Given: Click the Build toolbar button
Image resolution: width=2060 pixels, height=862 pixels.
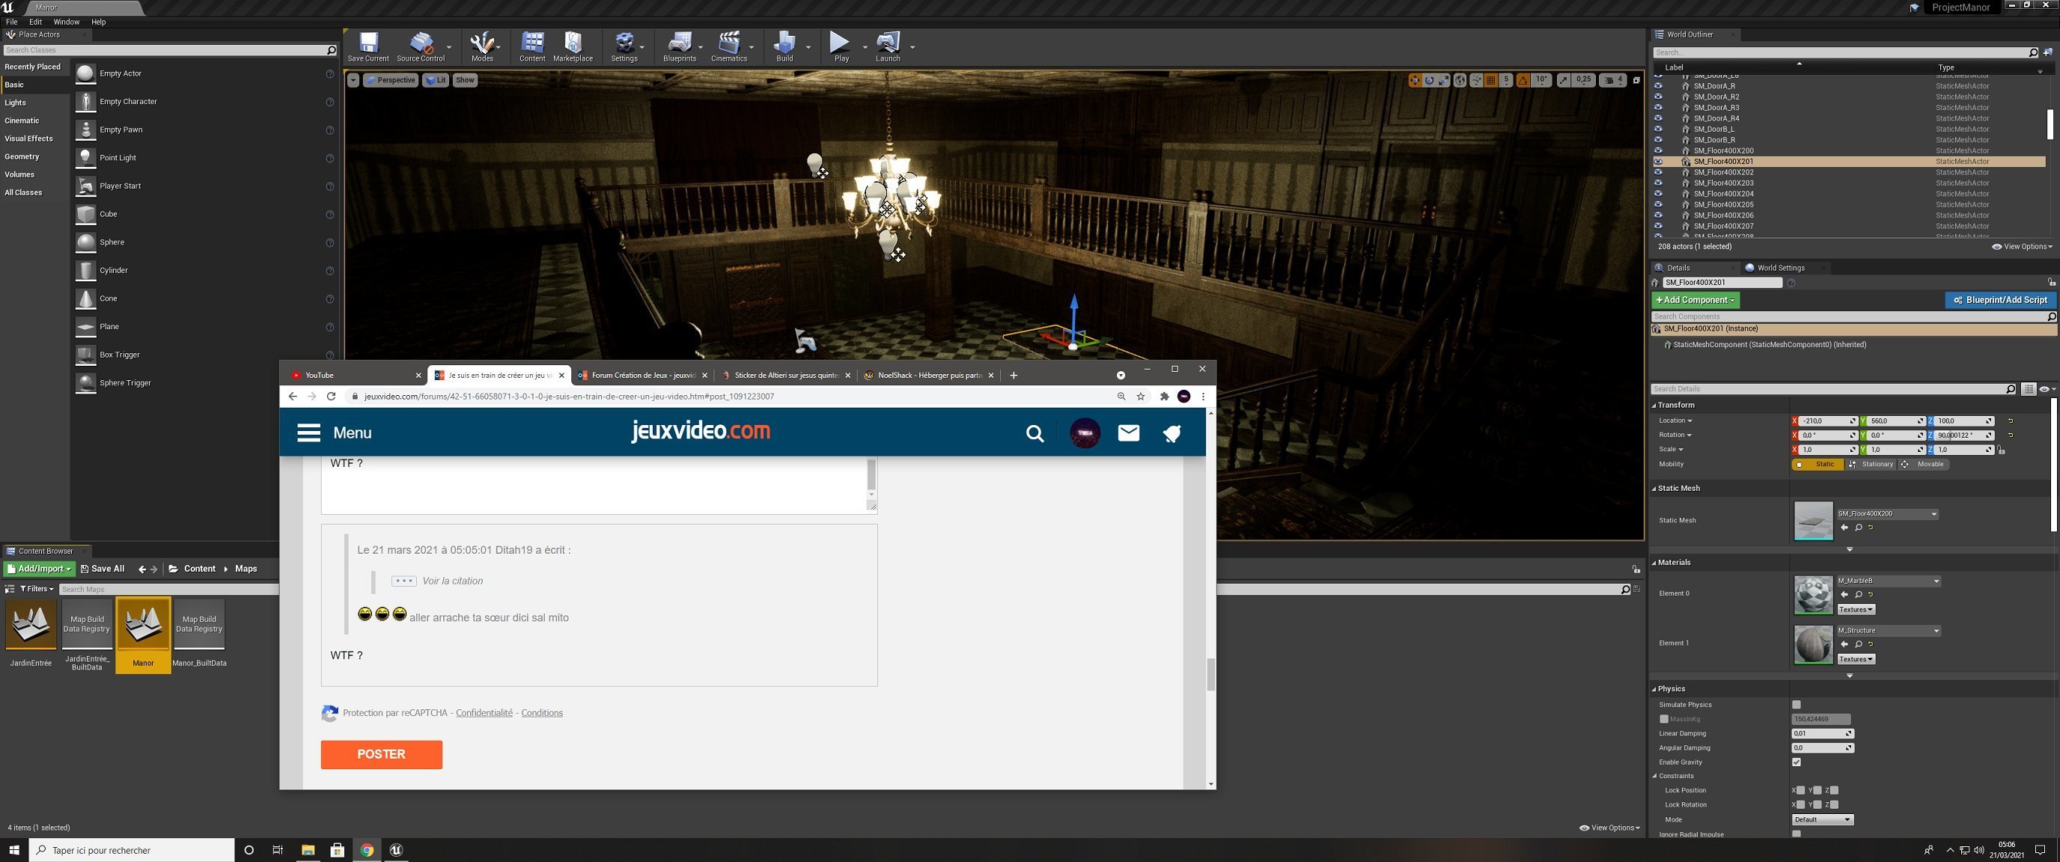Looking at the screenshot, I should (x=784, y=46).
